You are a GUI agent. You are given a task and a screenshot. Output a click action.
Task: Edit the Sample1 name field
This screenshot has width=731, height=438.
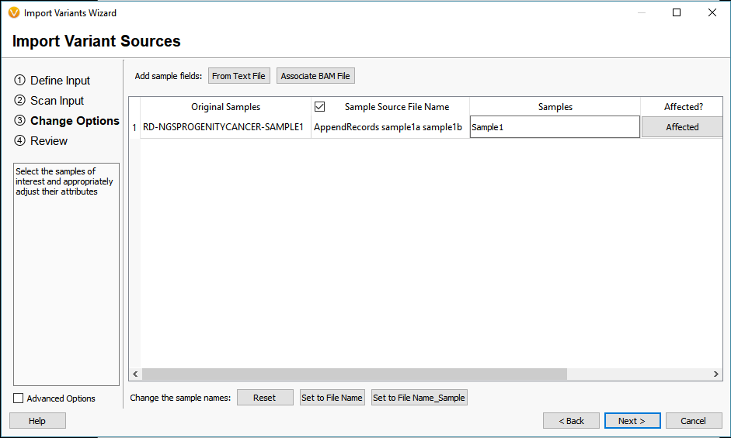coord(555,127)
